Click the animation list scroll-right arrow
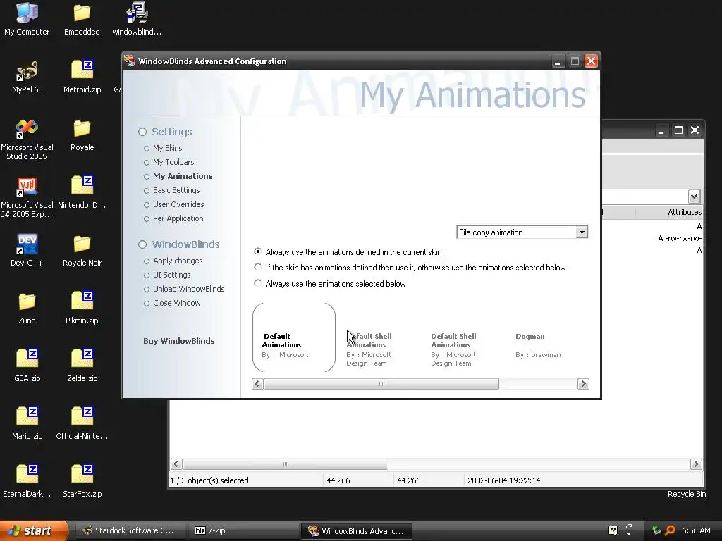Screen dimensions: 722x541 pos(583,384)
